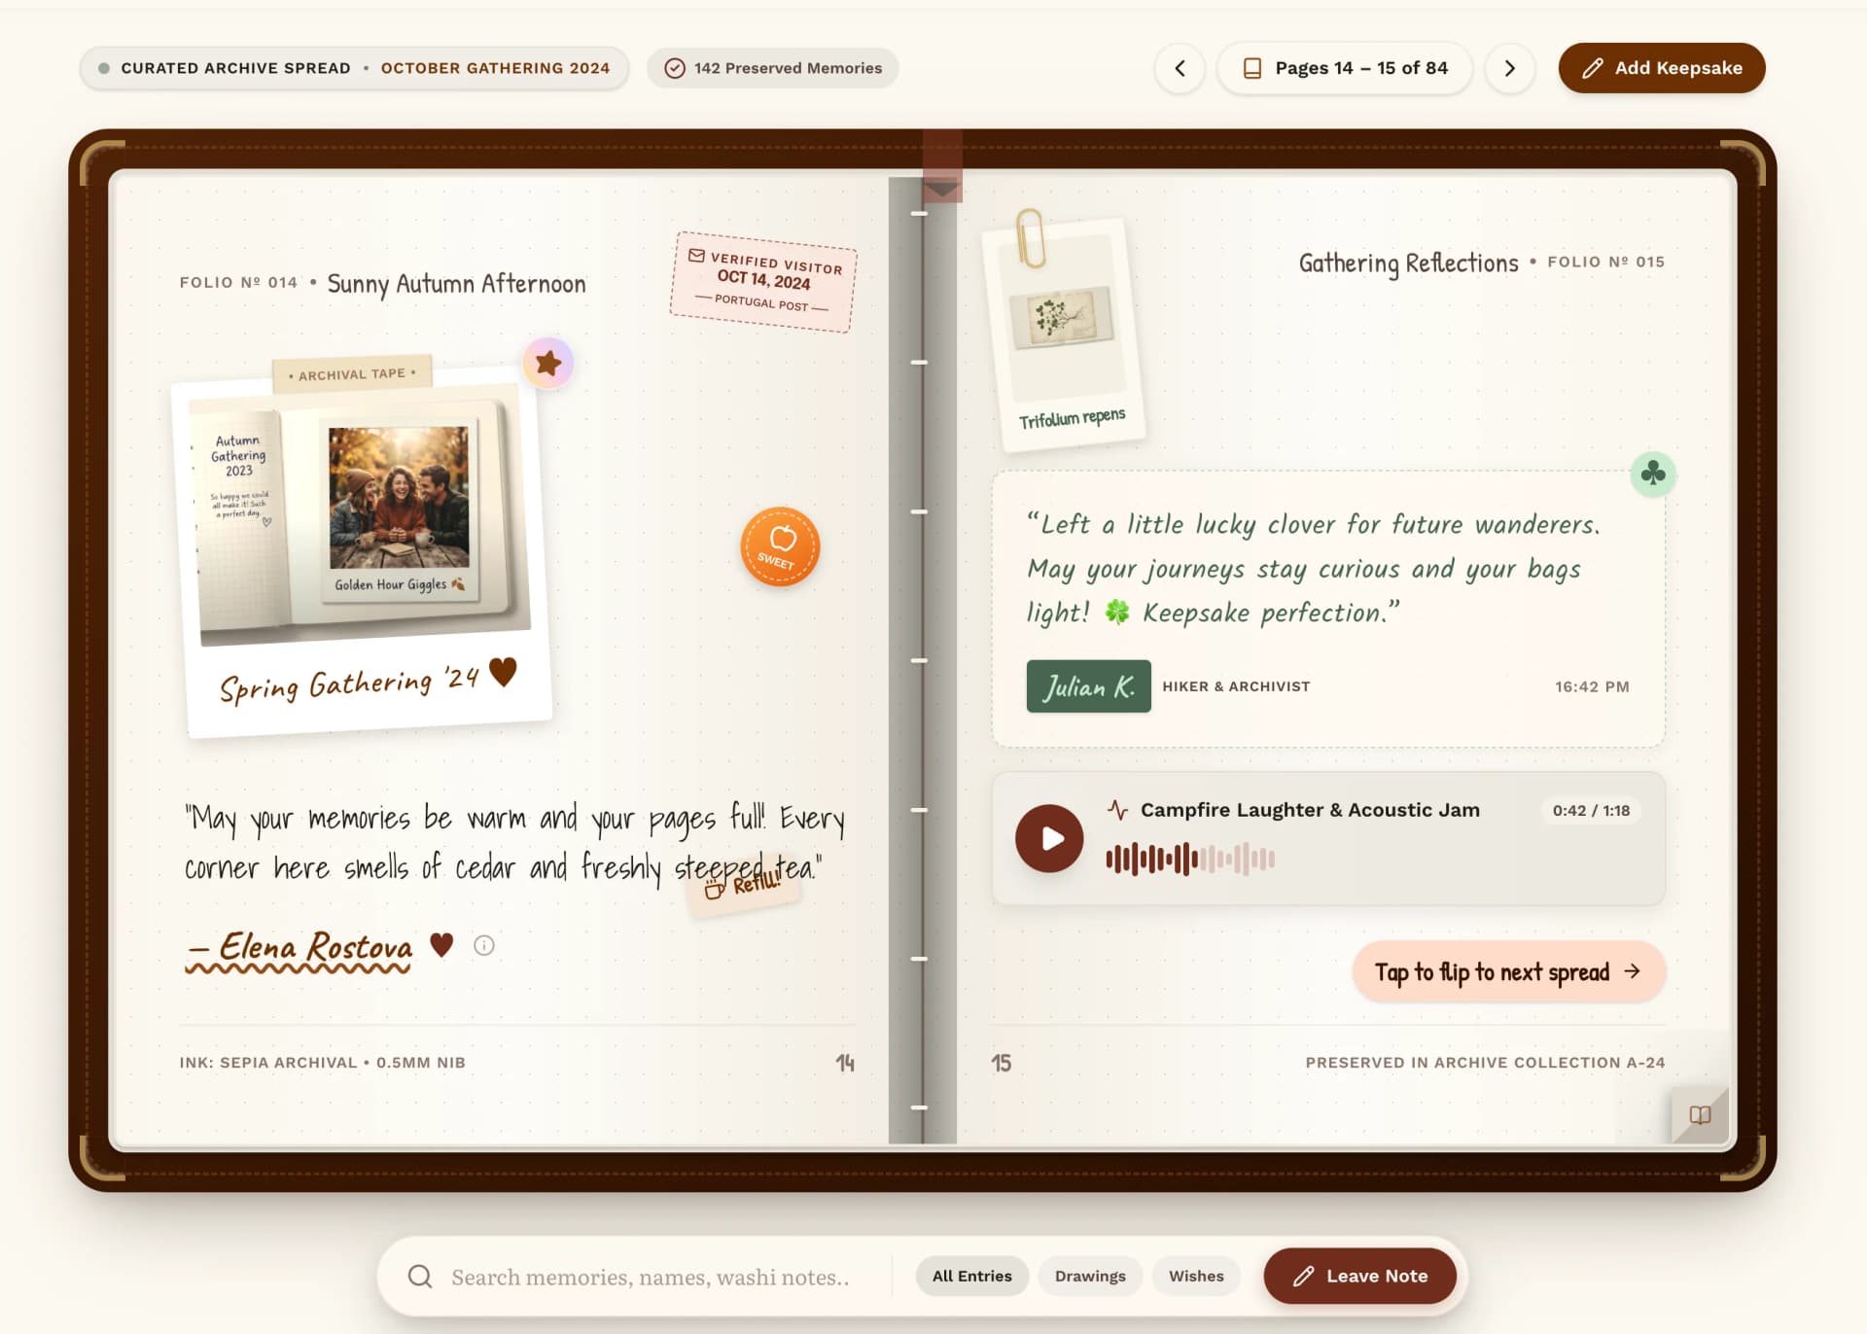
Task: Click the Julian K. signature tag
Action: [1088, 686]
